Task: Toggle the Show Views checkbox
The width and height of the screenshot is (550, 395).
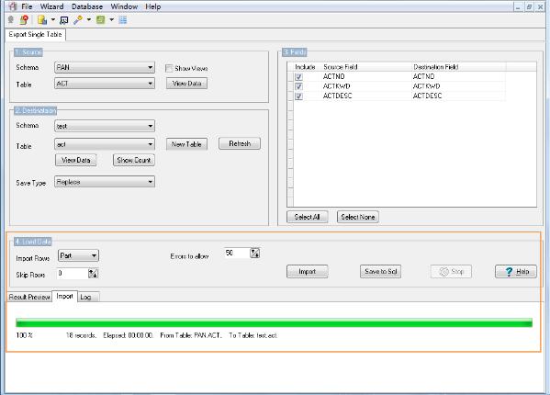Action: (169, 68)
